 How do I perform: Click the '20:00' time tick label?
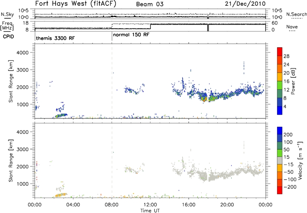click(x=227, y=205)
